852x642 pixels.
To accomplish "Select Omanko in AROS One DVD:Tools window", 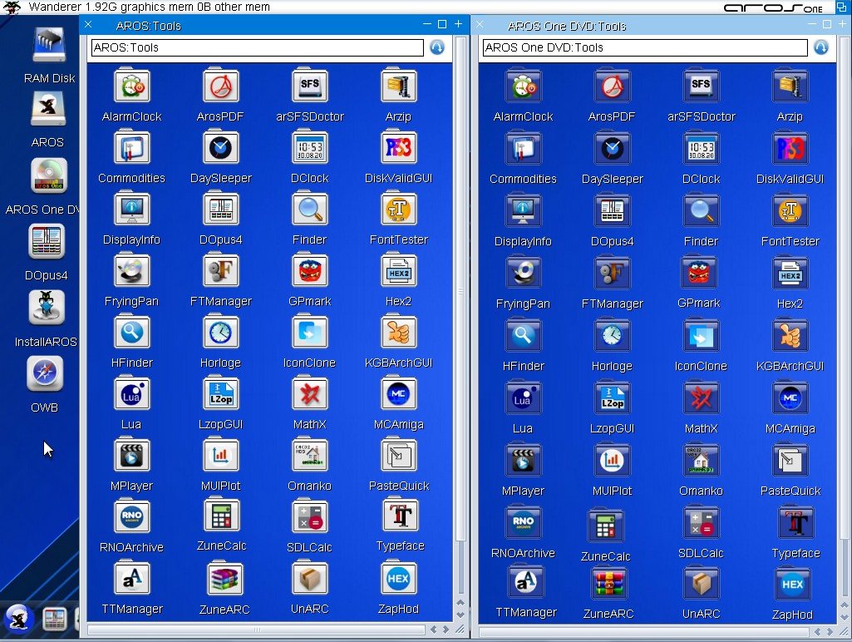I will click(701, 460).
